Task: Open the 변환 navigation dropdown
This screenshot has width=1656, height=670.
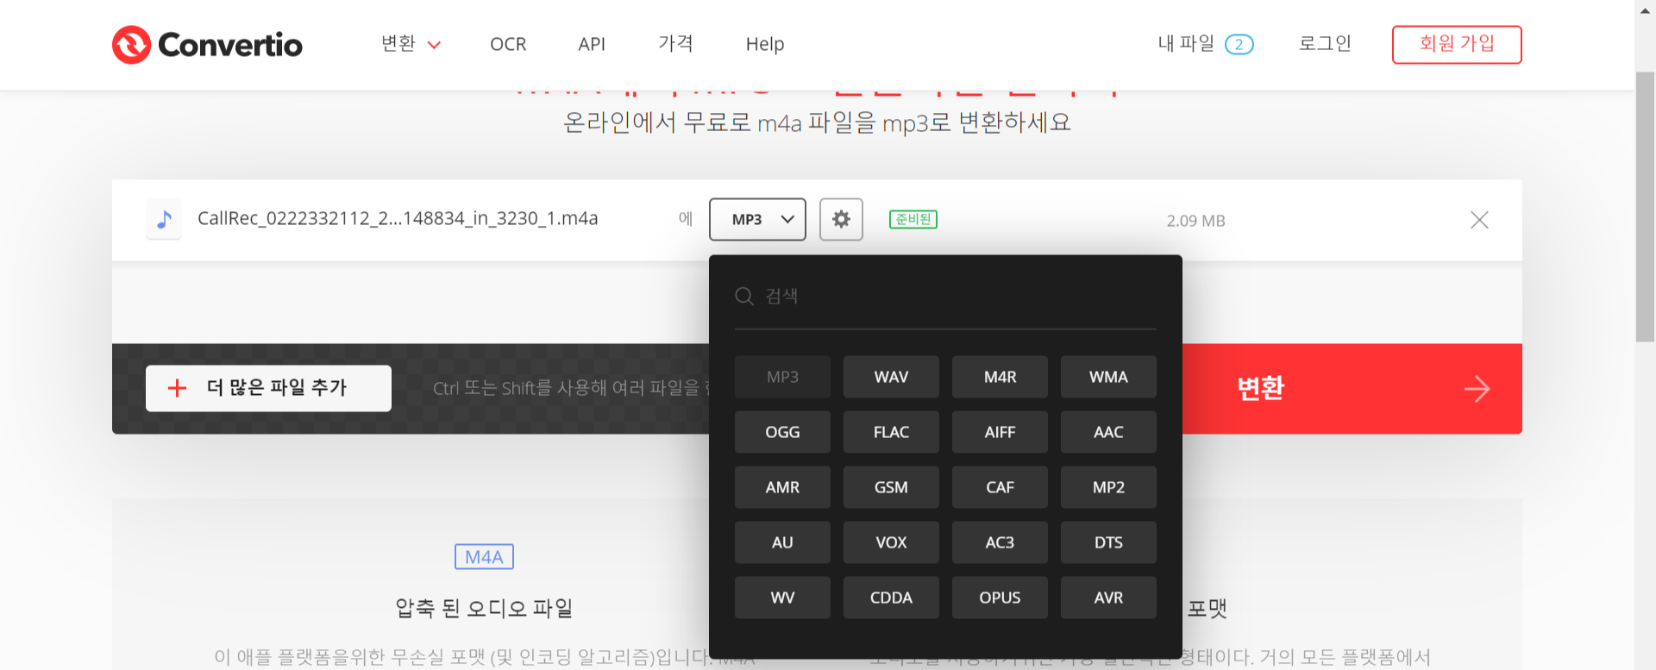Action: pyautogui.click(x=411, y=44)
